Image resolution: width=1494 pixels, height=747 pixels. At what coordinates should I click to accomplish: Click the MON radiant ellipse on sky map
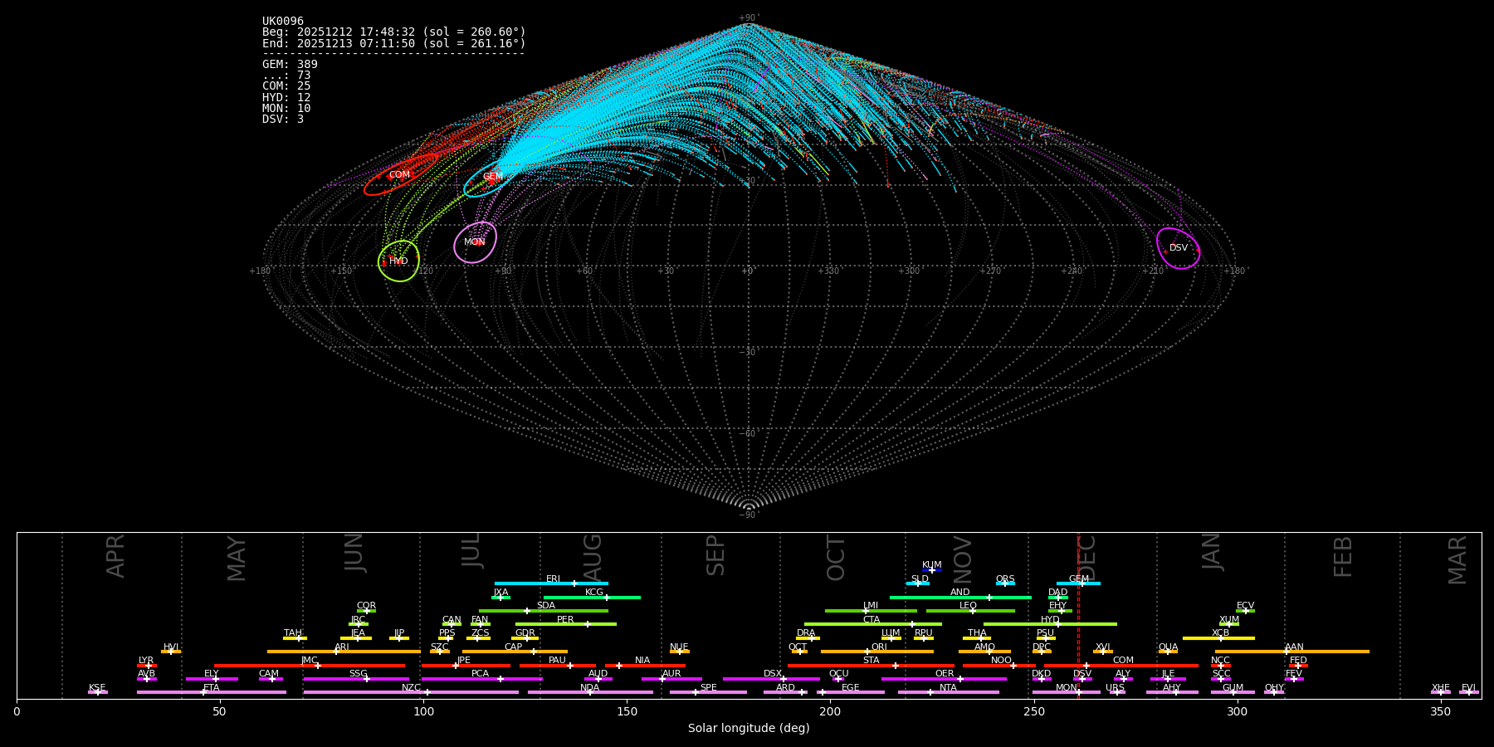click(476, 242)
